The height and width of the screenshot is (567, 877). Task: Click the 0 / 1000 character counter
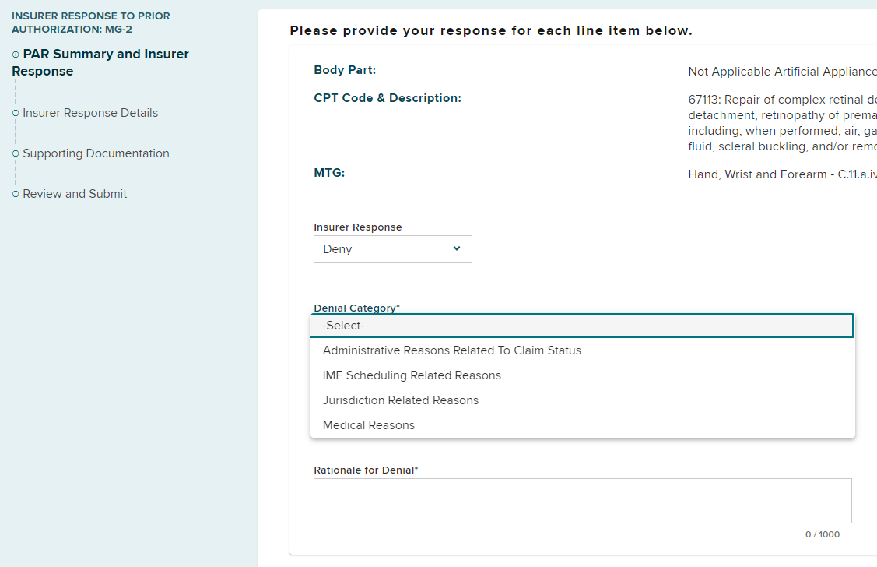pos(822,534)
